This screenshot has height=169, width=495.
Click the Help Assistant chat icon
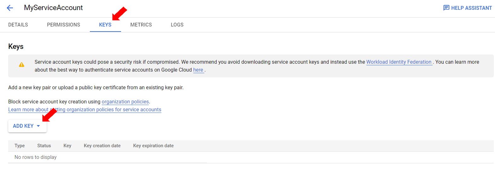pyautogui.click(x=446, y=8)
